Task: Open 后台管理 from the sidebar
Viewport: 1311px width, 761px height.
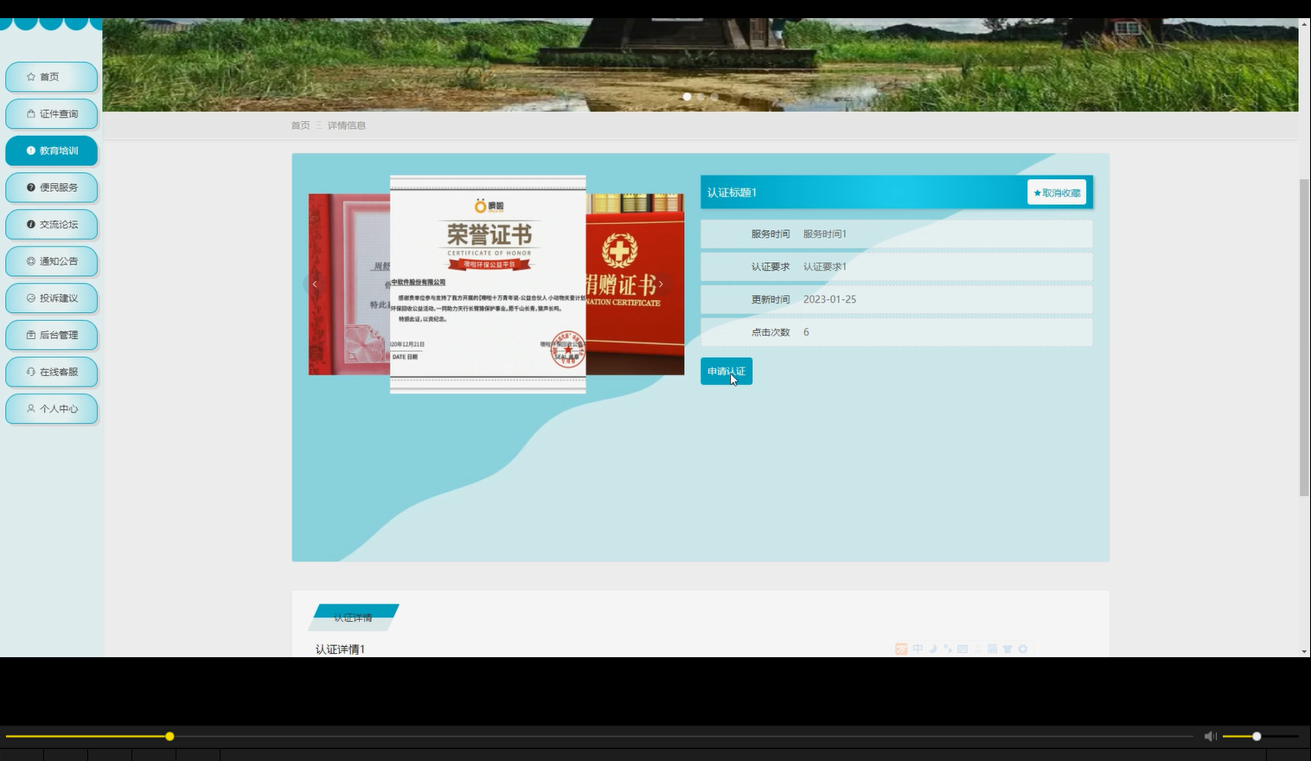Action: pyautogui.click(x=52, y=335)
